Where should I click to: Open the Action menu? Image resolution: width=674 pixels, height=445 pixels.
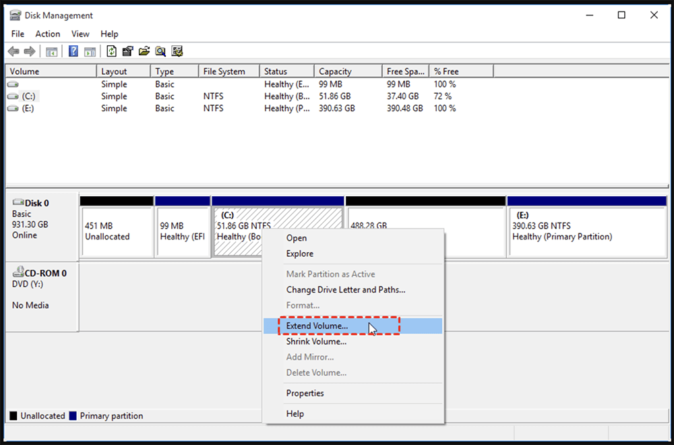click(x=47, y=34)
